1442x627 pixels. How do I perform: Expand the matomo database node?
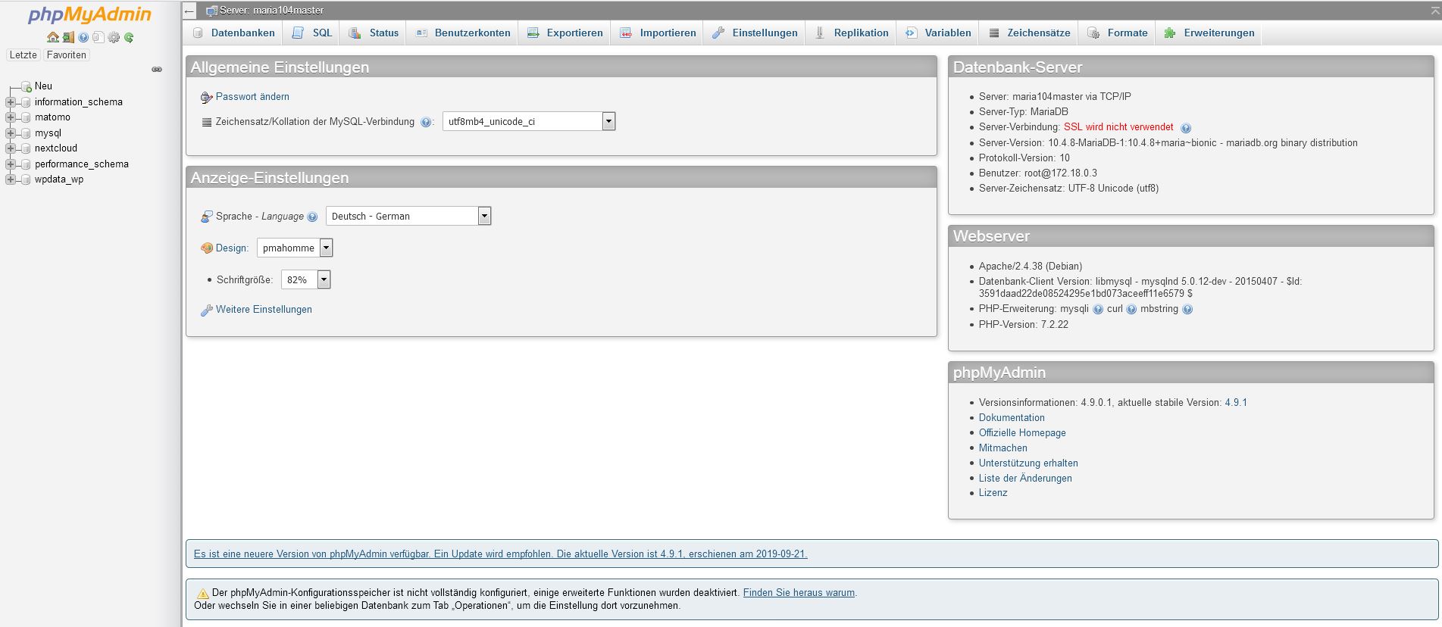coord(11,117)
